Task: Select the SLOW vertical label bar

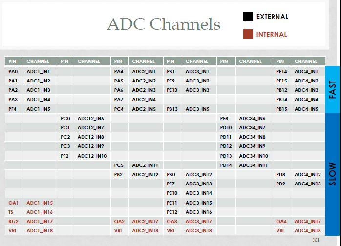Action: coord(332,174)
